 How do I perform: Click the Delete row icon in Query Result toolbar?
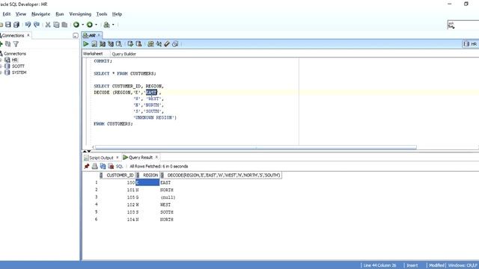111,166
